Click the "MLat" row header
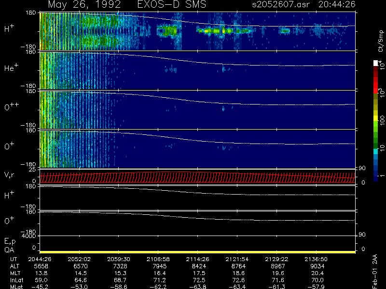The width and height of the screenshot is (386, 289). 16,287
